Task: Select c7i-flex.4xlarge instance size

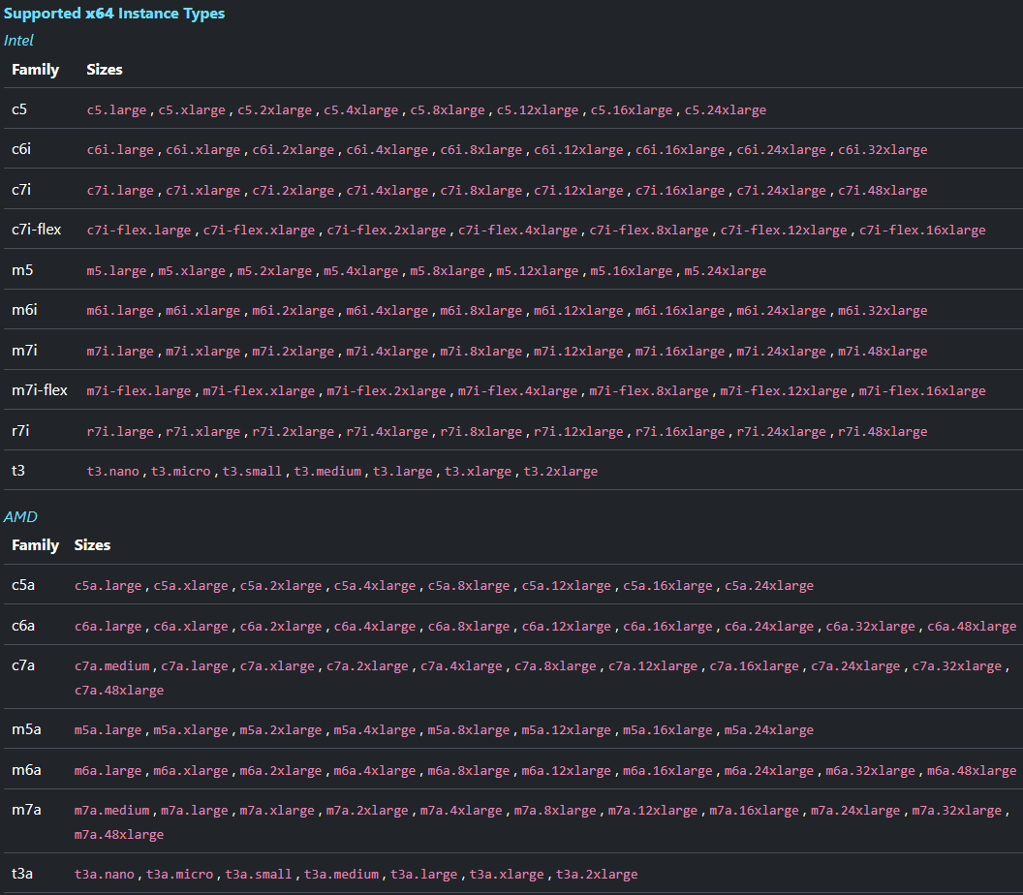Action: 517,231
